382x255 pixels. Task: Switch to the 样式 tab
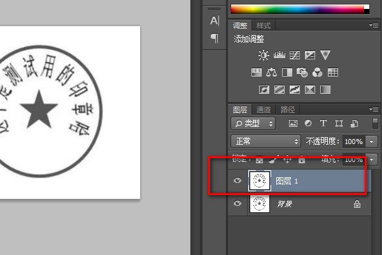pyautogui.click(x=264, y=25)
